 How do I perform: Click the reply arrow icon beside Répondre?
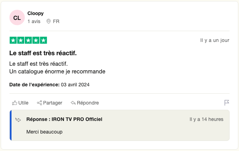coord(73,103)
